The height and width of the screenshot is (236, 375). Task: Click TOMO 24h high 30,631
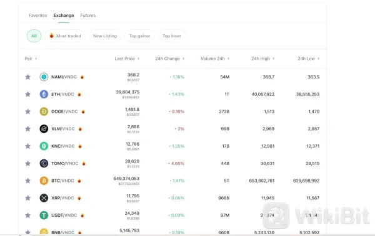tap(267, 163)
